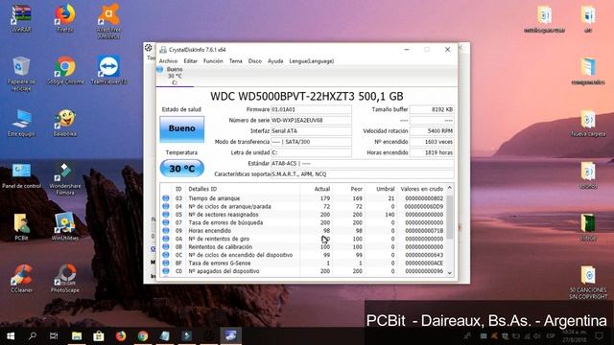Open the Función menu

click(x=213, y=61)
